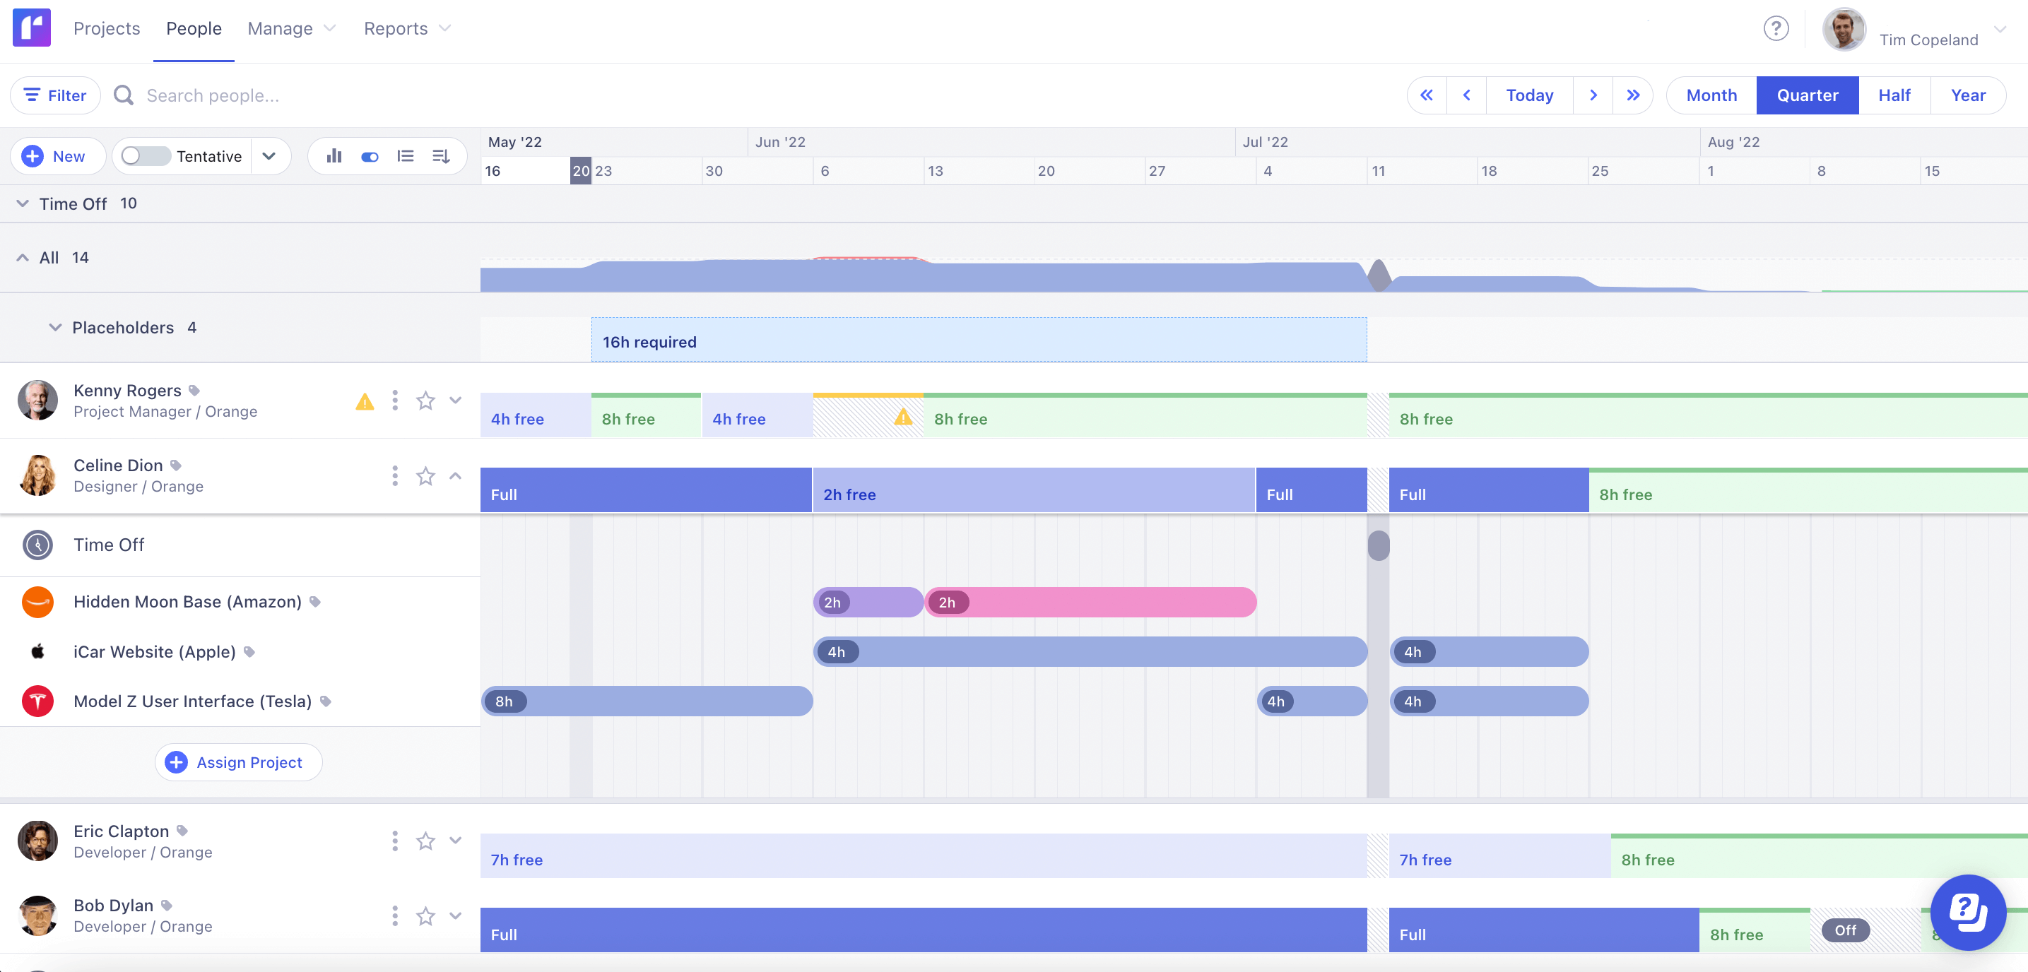Open the capacity chart view icon

[x=334, y=156]
